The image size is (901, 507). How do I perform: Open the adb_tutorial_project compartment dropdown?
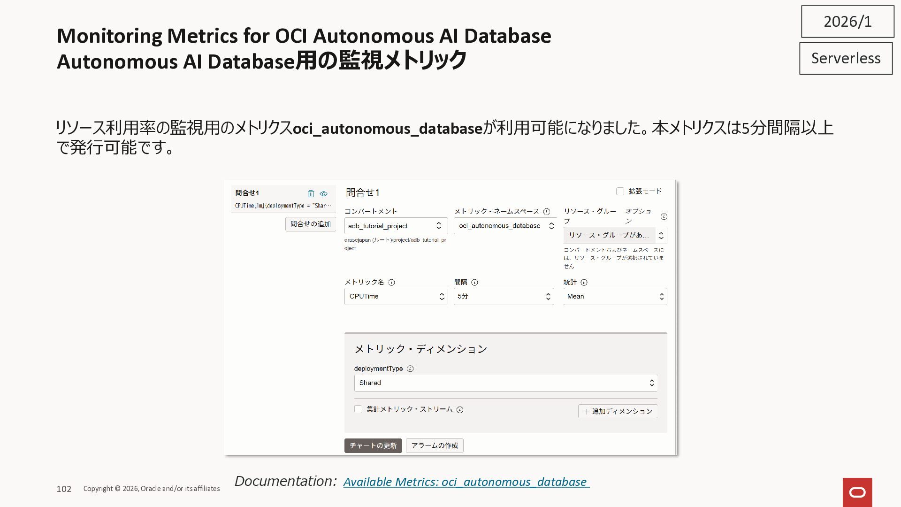pyautogui.click(x=396, y=226)
